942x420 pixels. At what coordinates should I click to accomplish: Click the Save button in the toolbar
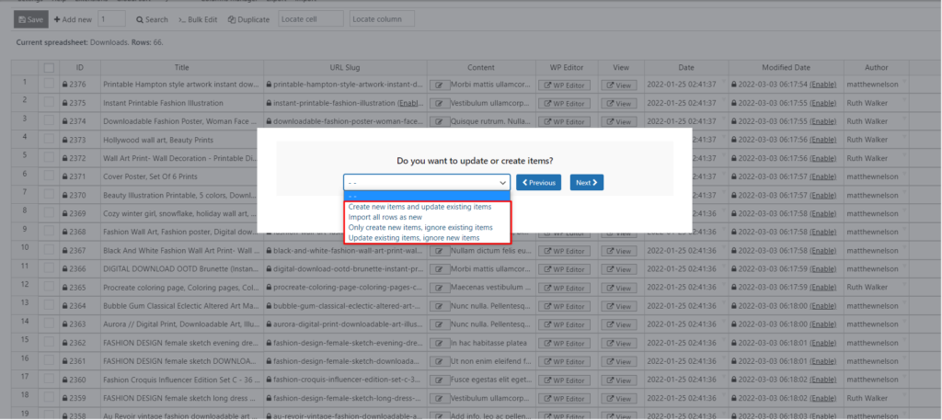click(x=30, y=19)
